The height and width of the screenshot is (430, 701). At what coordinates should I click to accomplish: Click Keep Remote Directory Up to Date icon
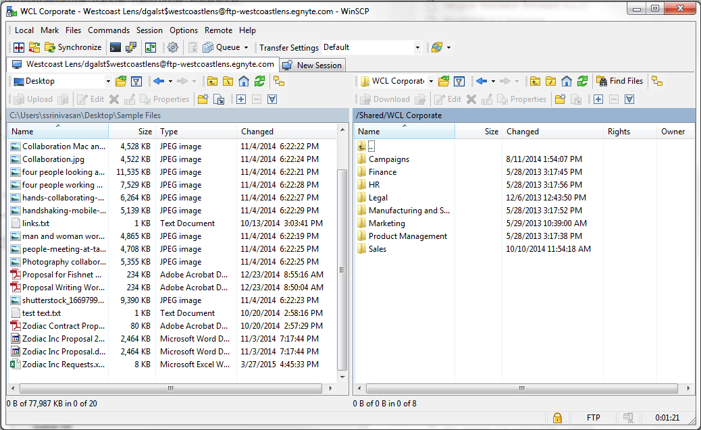tap(151, 47)
